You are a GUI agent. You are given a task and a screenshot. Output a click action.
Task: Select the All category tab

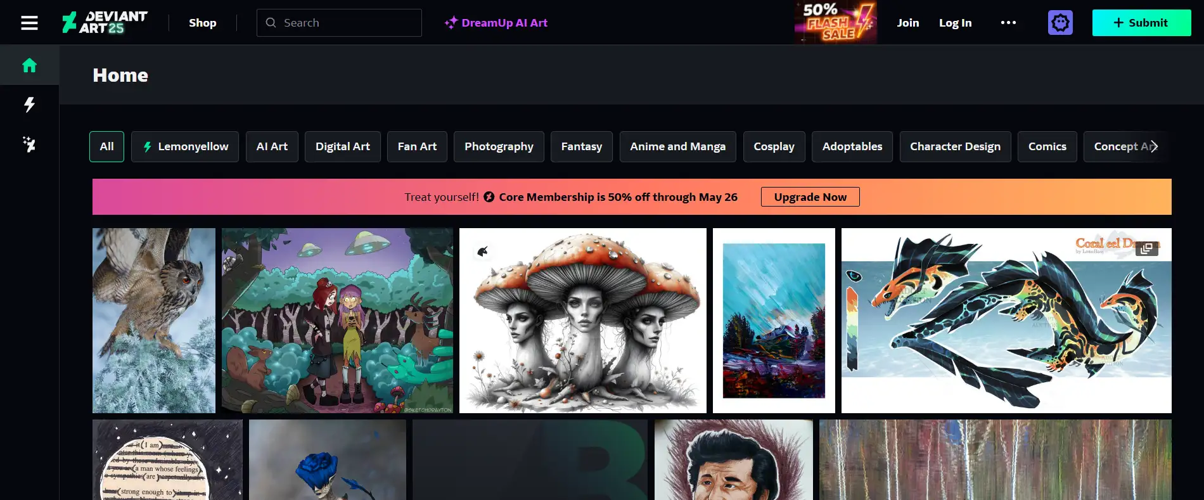[106, 146]
